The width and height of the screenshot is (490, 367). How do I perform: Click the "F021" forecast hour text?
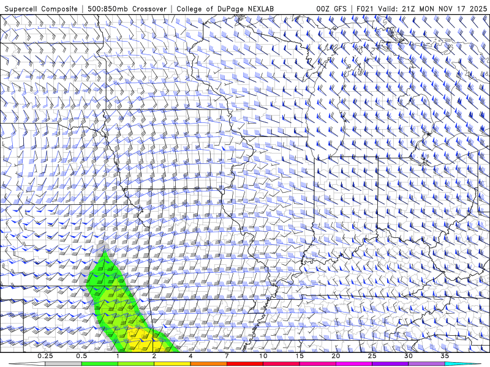pos(366,9)
